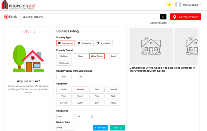Pick the Seventh floor option
Screen dimensions: 207x131
coord(64,103)
